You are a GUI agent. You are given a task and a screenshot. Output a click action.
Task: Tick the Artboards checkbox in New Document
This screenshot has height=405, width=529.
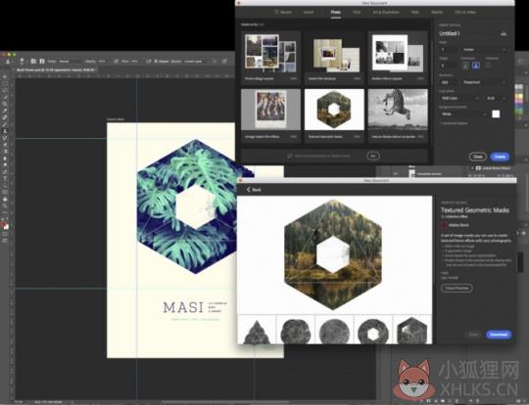(488, 65)
